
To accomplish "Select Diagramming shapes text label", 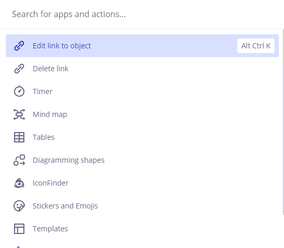I will [x=69, y=160].
